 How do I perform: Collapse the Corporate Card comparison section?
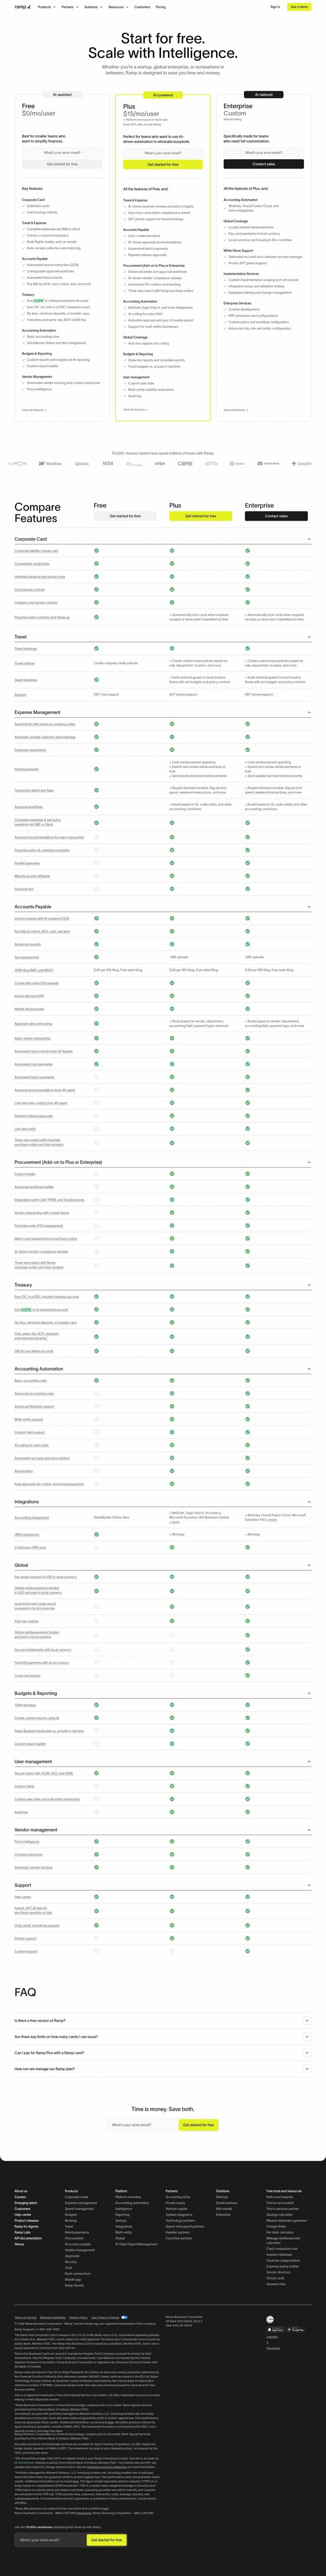163,539
